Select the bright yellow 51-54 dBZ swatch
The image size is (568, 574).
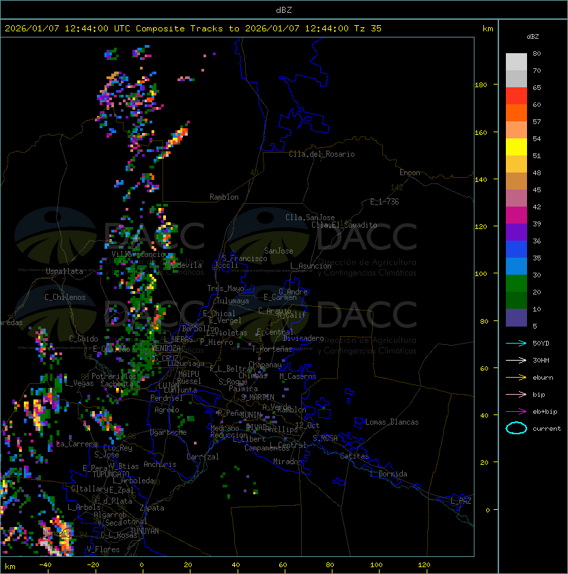[x=516, y=147]
